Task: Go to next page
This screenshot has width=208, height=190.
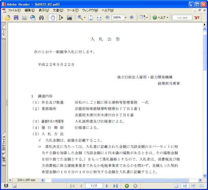Action: pyautogui.click(x=107, y=186)
